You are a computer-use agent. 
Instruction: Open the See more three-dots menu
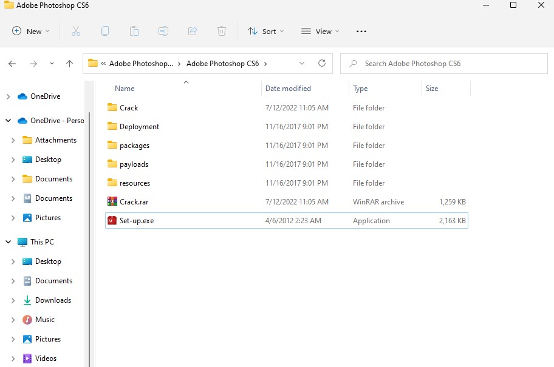click(361, 31)
